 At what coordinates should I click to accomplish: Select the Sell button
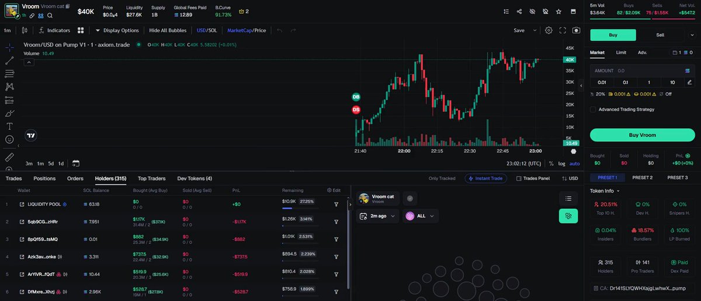pyautogui.click(x=660, y=35)
